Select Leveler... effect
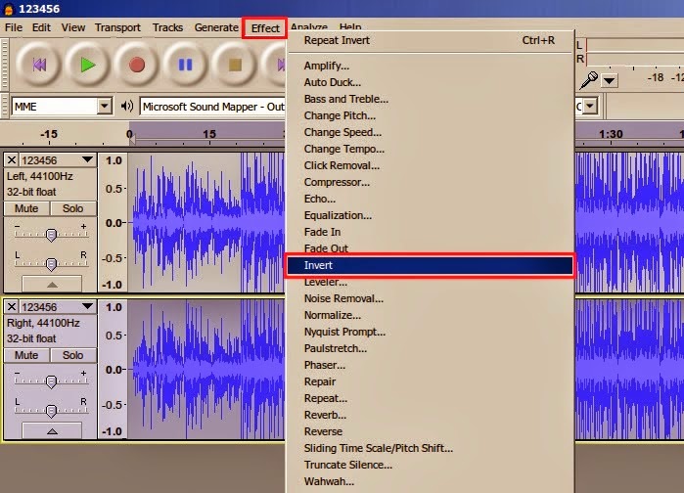This screenshot has width=684, height=493. click(430, 283)
